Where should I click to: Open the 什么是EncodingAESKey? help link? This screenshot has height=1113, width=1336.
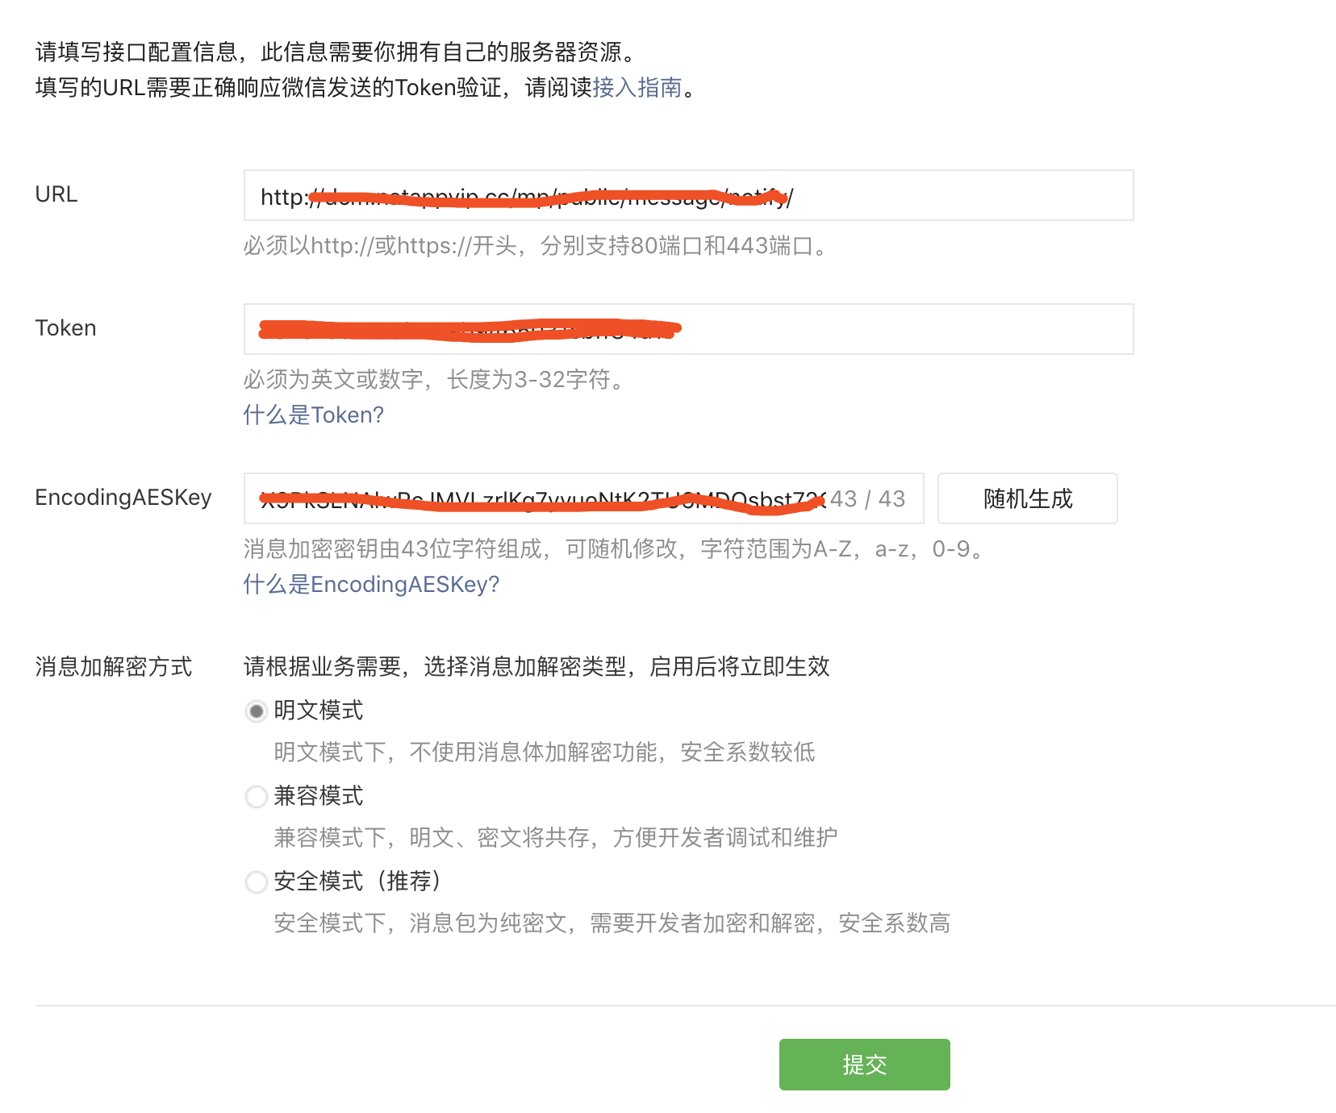pyautogui.click(x=371, y=584)
